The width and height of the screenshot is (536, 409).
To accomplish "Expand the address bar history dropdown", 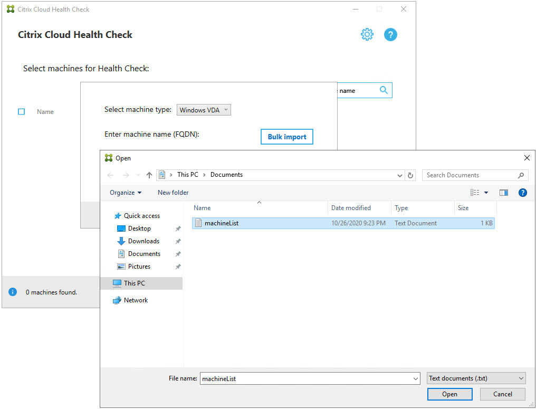I will (x=399, y=175).
